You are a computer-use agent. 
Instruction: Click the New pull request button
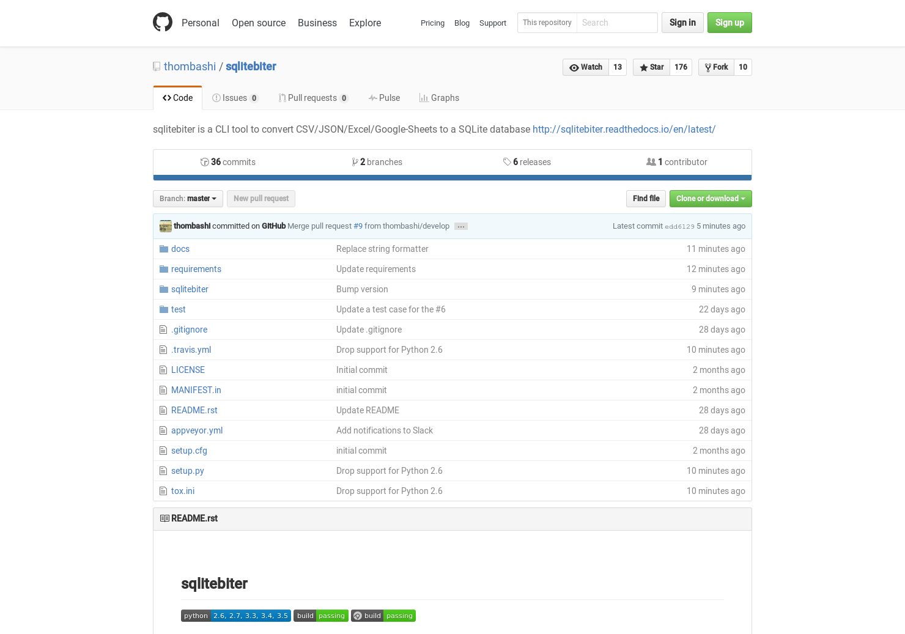click(x=261, y=199)
